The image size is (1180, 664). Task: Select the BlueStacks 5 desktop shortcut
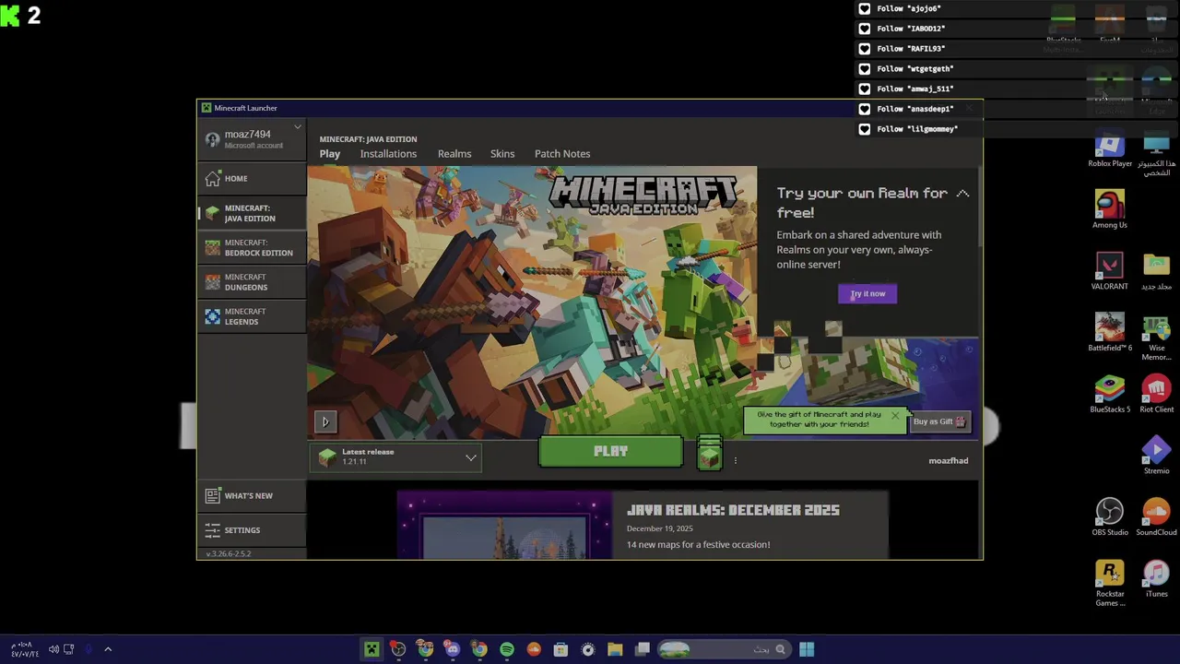[x=1110, y=395]
